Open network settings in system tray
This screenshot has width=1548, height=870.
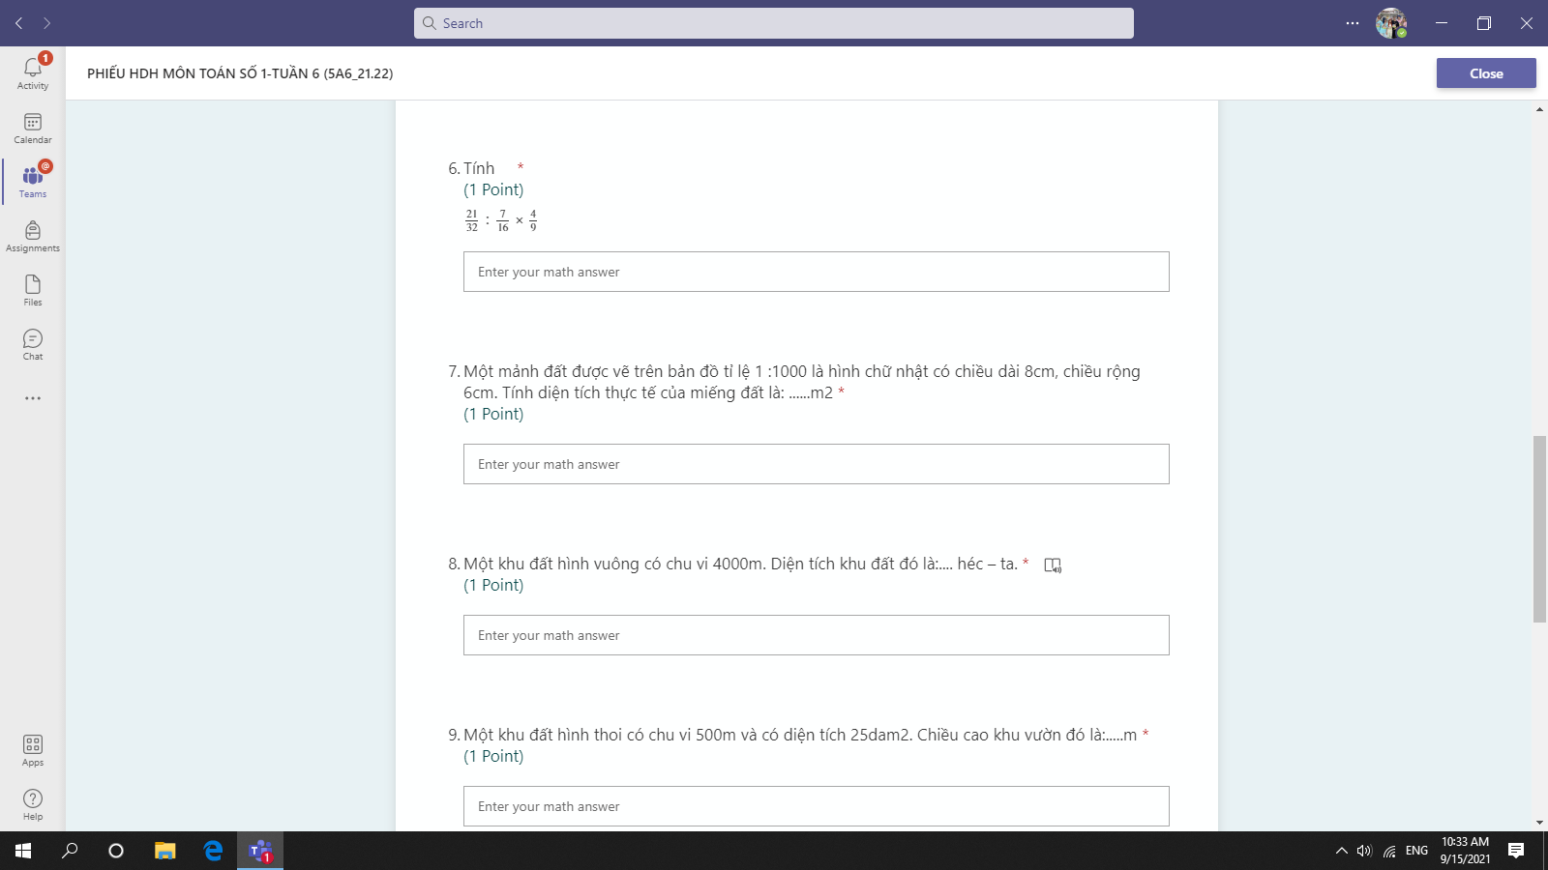(1389, 851)
